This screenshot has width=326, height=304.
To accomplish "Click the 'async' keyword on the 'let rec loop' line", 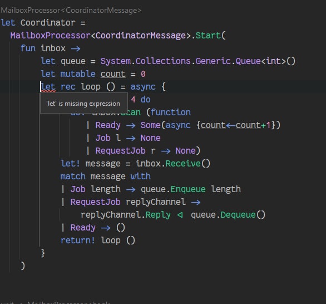I will point(143,87).
